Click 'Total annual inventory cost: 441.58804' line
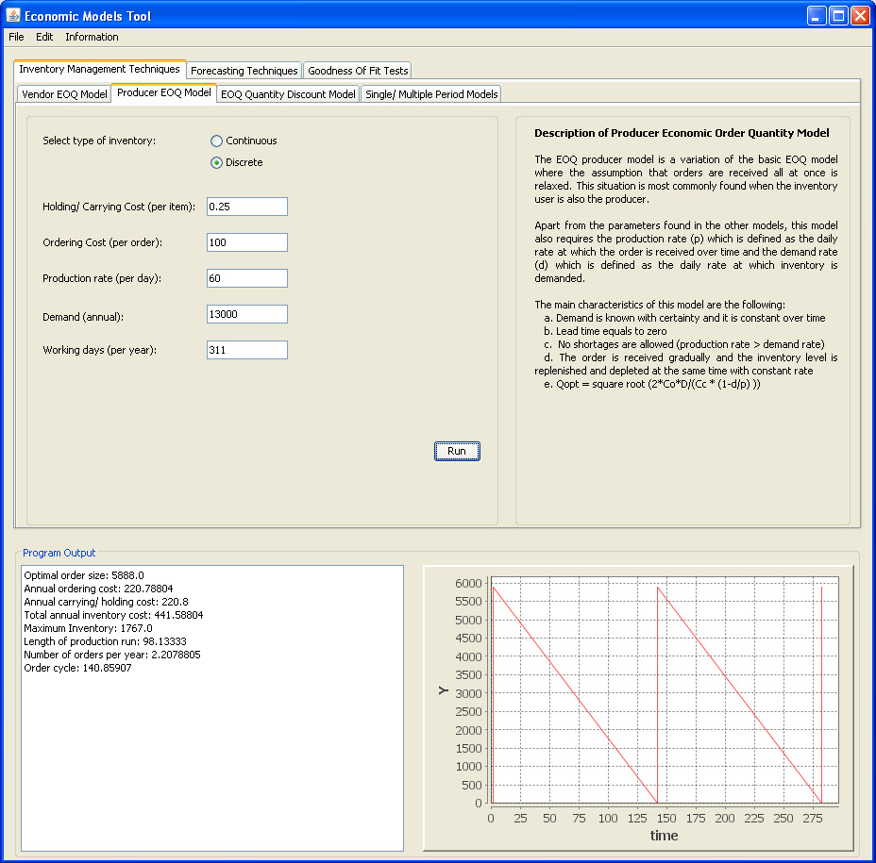This screenshot has width=876, height=863. point(113,615)
